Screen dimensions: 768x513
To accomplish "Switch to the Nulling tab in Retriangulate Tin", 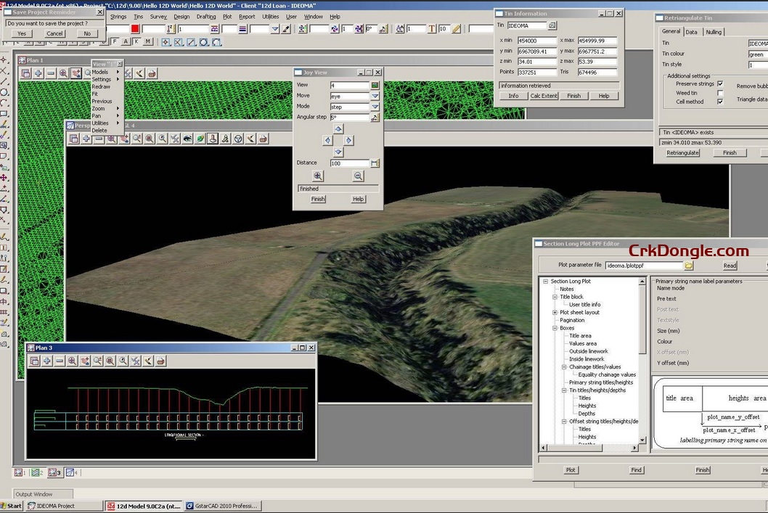I will coord(714,32).
